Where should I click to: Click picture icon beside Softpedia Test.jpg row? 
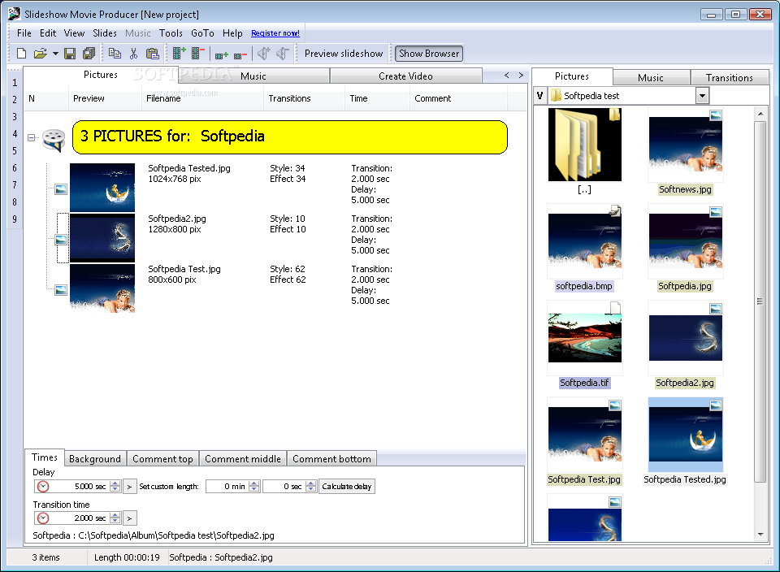61,289
